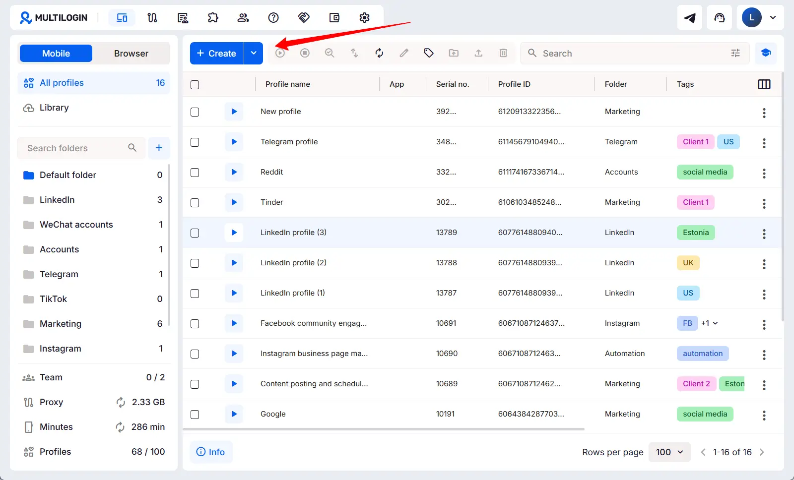Click the toolbar refresh sync icon
This screenshot has width=794, height=480.
click(379, 53)
